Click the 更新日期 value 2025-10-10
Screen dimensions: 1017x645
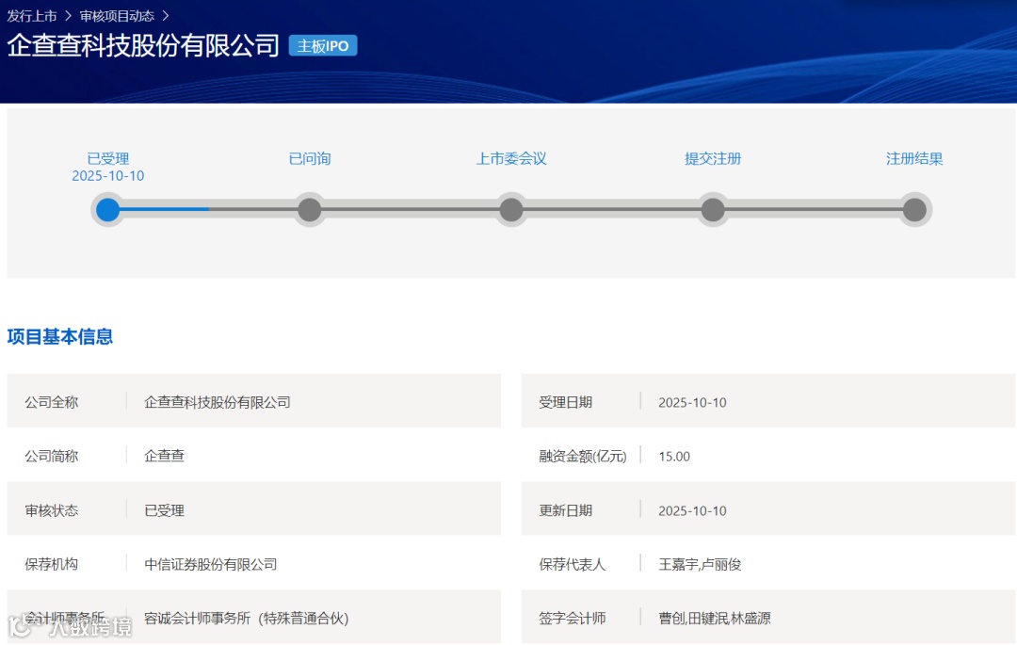[692, 510]
